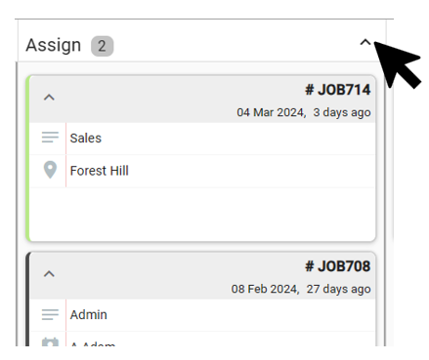Select the Sales description row
The image size is (429, 360).
(x=202, y=139)
